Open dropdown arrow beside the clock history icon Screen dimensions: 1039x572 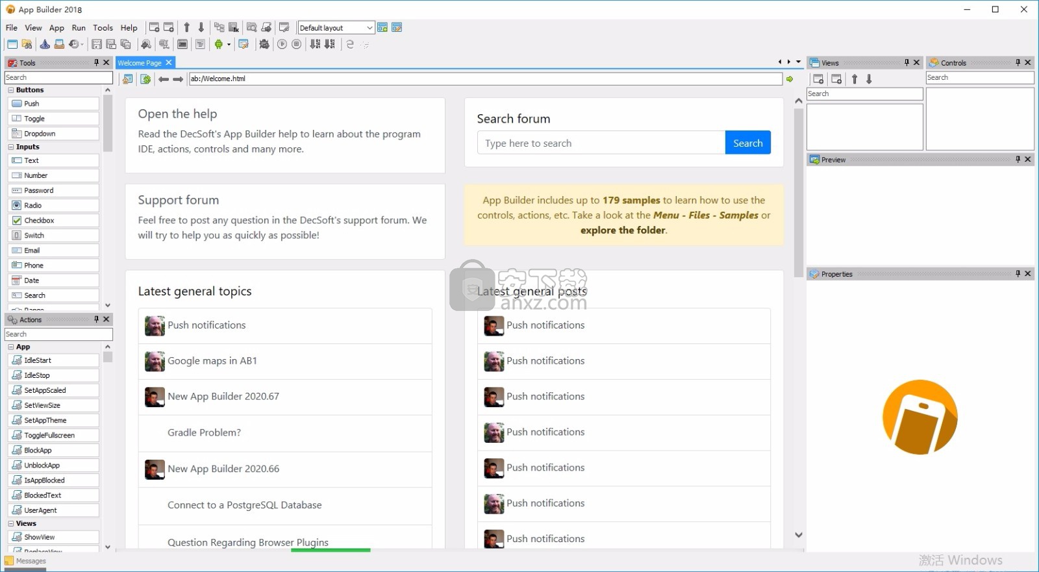(x=82, y=45)
